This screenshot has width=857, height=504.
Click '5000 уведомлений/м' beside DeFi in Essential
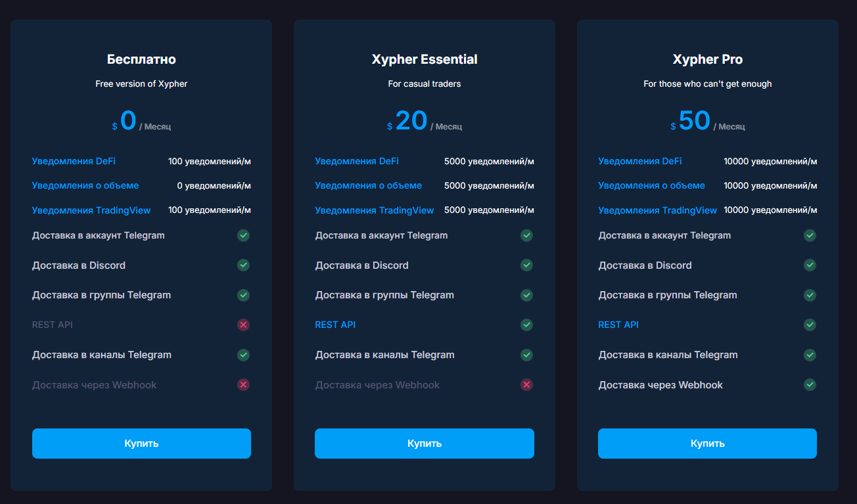(490, 161)
